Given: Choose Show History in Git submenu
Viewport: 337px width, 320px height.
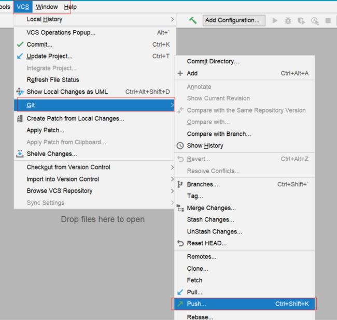Looking at the screenshot, I should pyautogui.click(x=245, y=146).
